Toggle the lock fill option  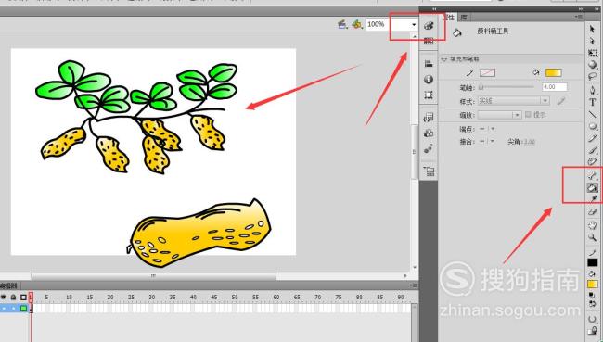tap(592, 331)
